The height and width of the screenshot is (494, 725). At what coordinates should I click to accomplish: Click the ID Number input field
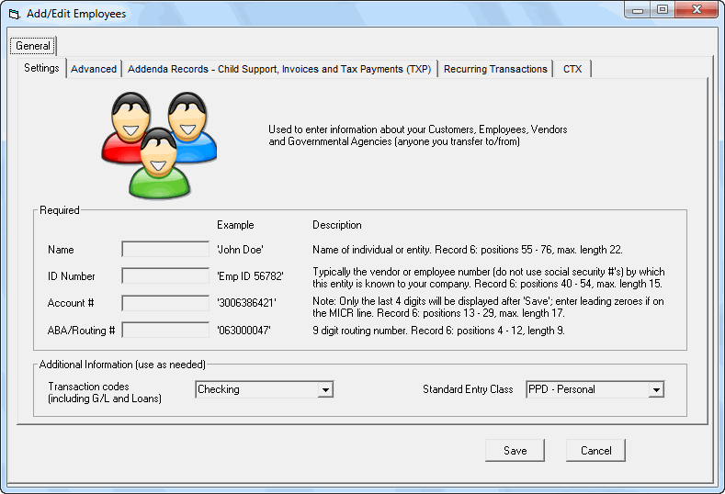pos(165,275)
